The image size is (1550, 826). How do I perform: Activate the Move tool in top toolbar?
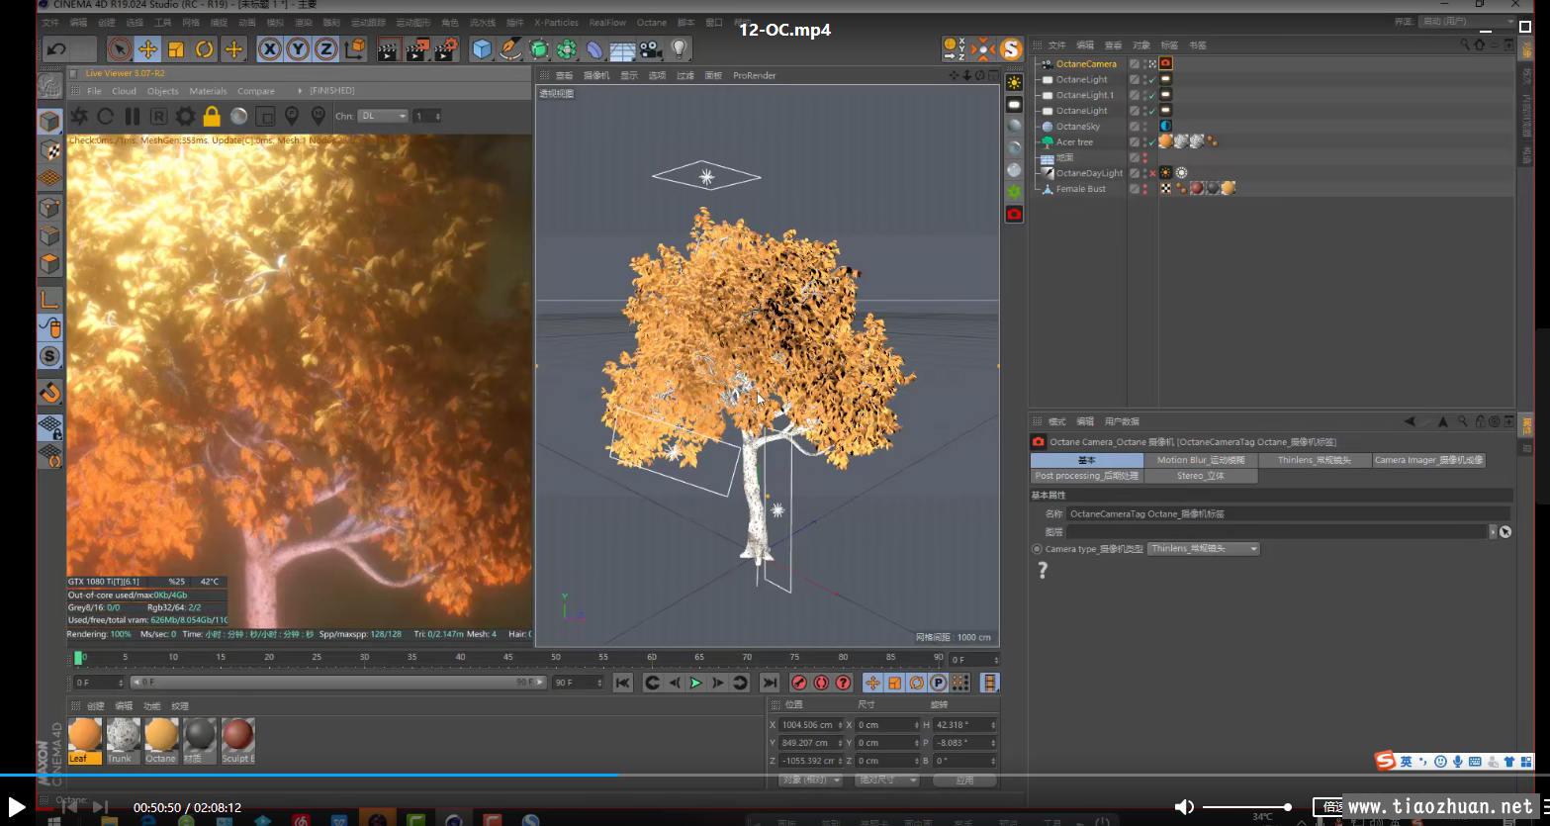tap(147, 48)
